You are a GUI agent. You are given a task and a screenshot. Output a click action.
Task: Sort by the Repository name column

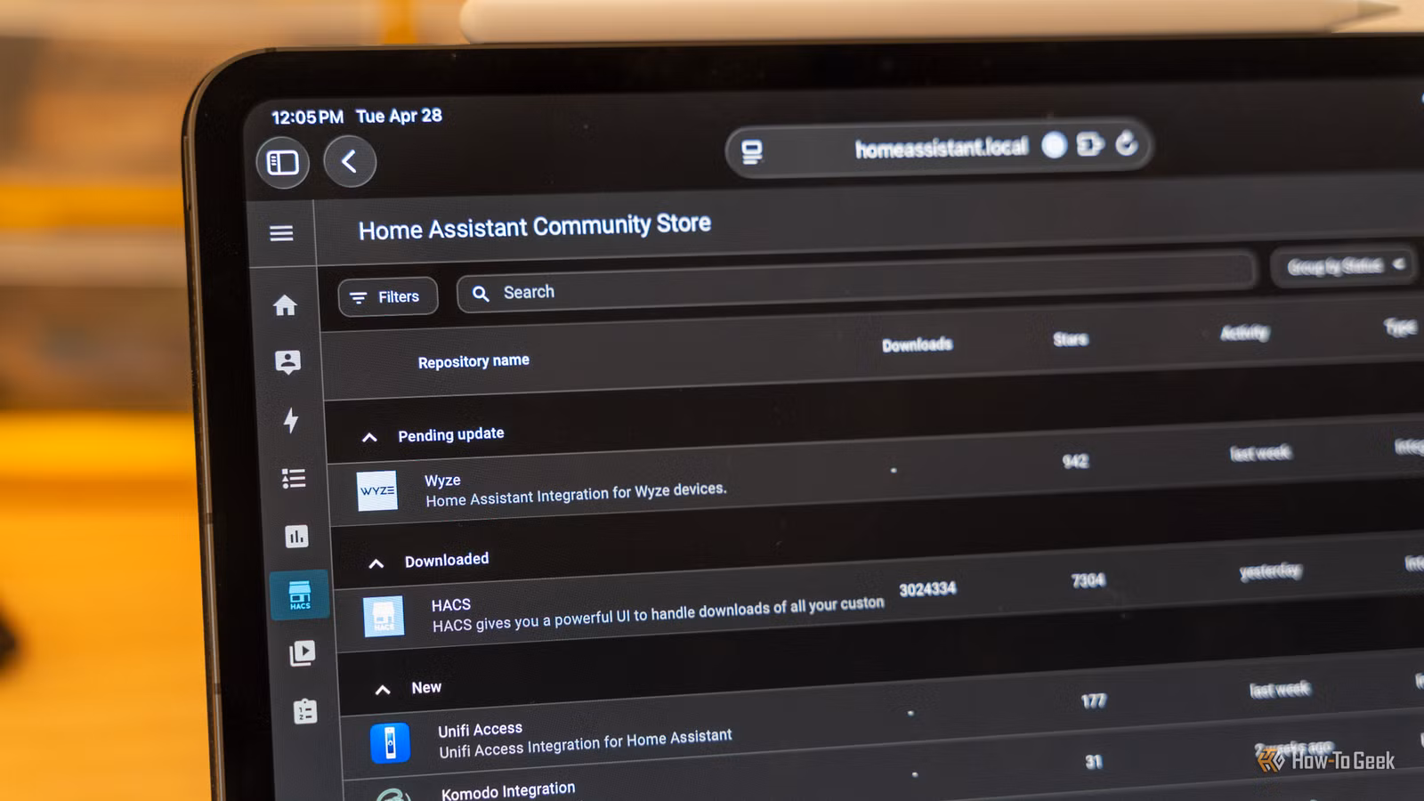473,361
